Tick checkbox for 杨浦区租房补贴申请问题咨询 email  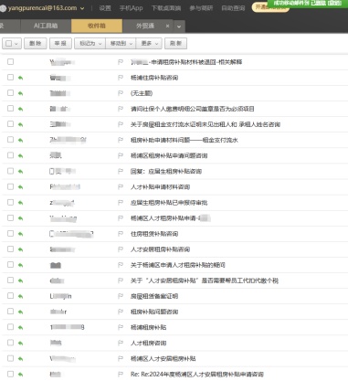10,155
